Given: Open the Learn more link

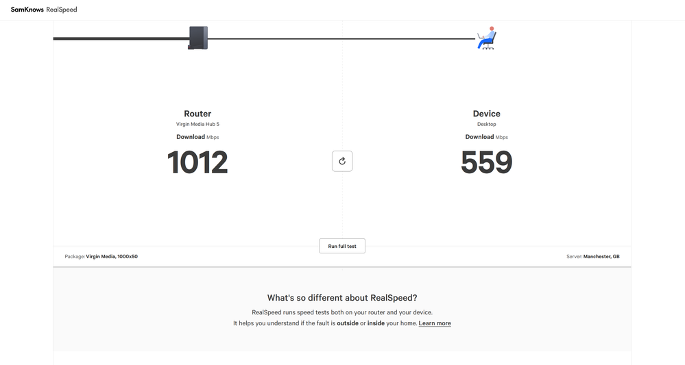Looking at the screenshot, I should 435,323.
